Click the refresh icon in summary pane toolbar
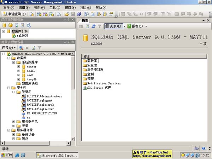The height and width of the screenshot is (159, 212). [94, 26]
